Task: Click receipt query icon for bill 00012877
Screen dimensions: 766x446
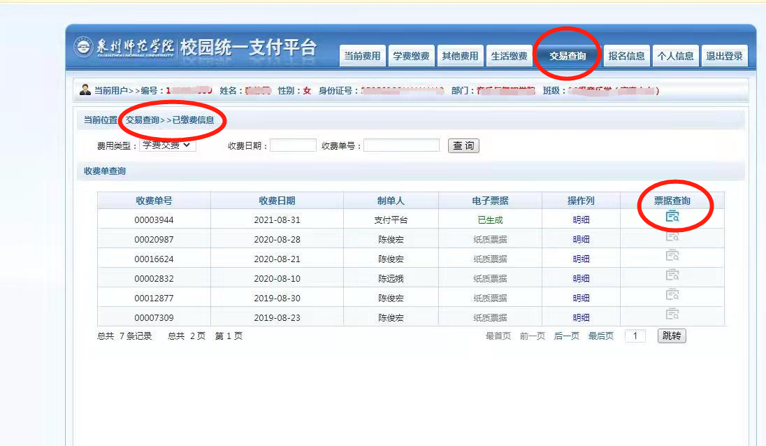Action: pyautogui.click(x=672, y=294)
